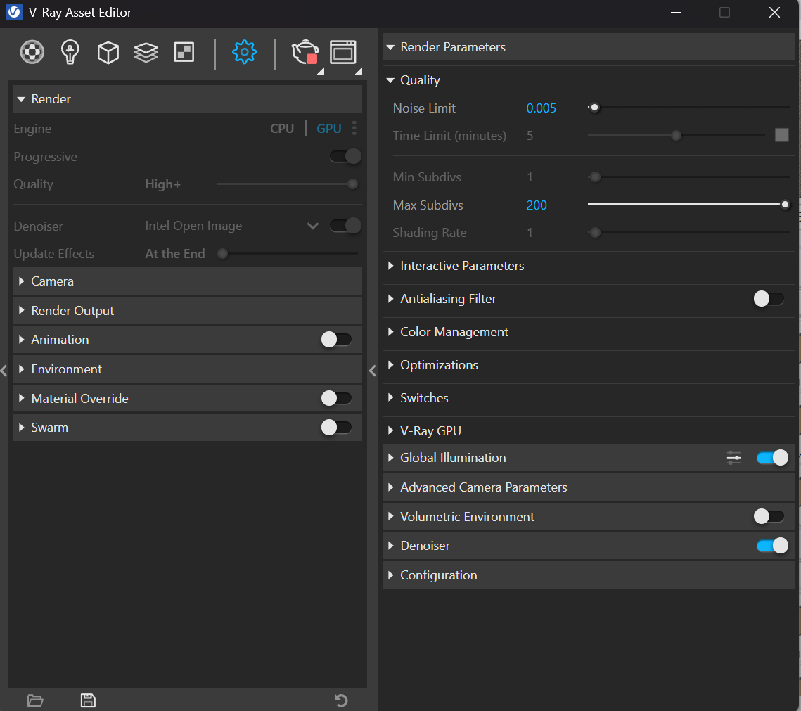Disable the Global Illumination toggle
This screenshot has height=711, width=801.
pyautogui.click(x=772, y=458)
